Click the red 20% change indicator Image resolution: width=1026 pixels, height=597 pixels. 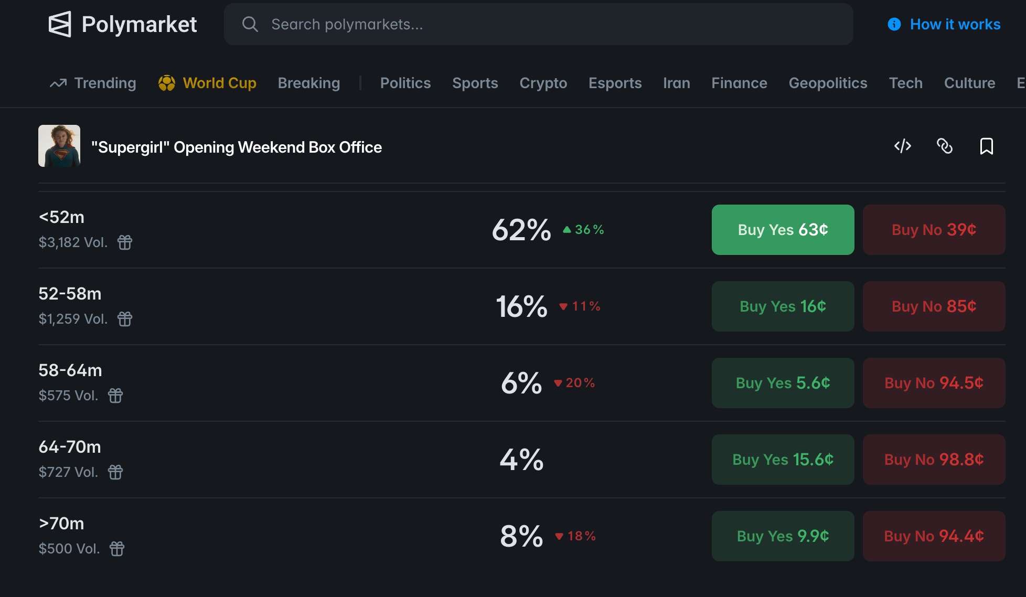coord(574,383)
